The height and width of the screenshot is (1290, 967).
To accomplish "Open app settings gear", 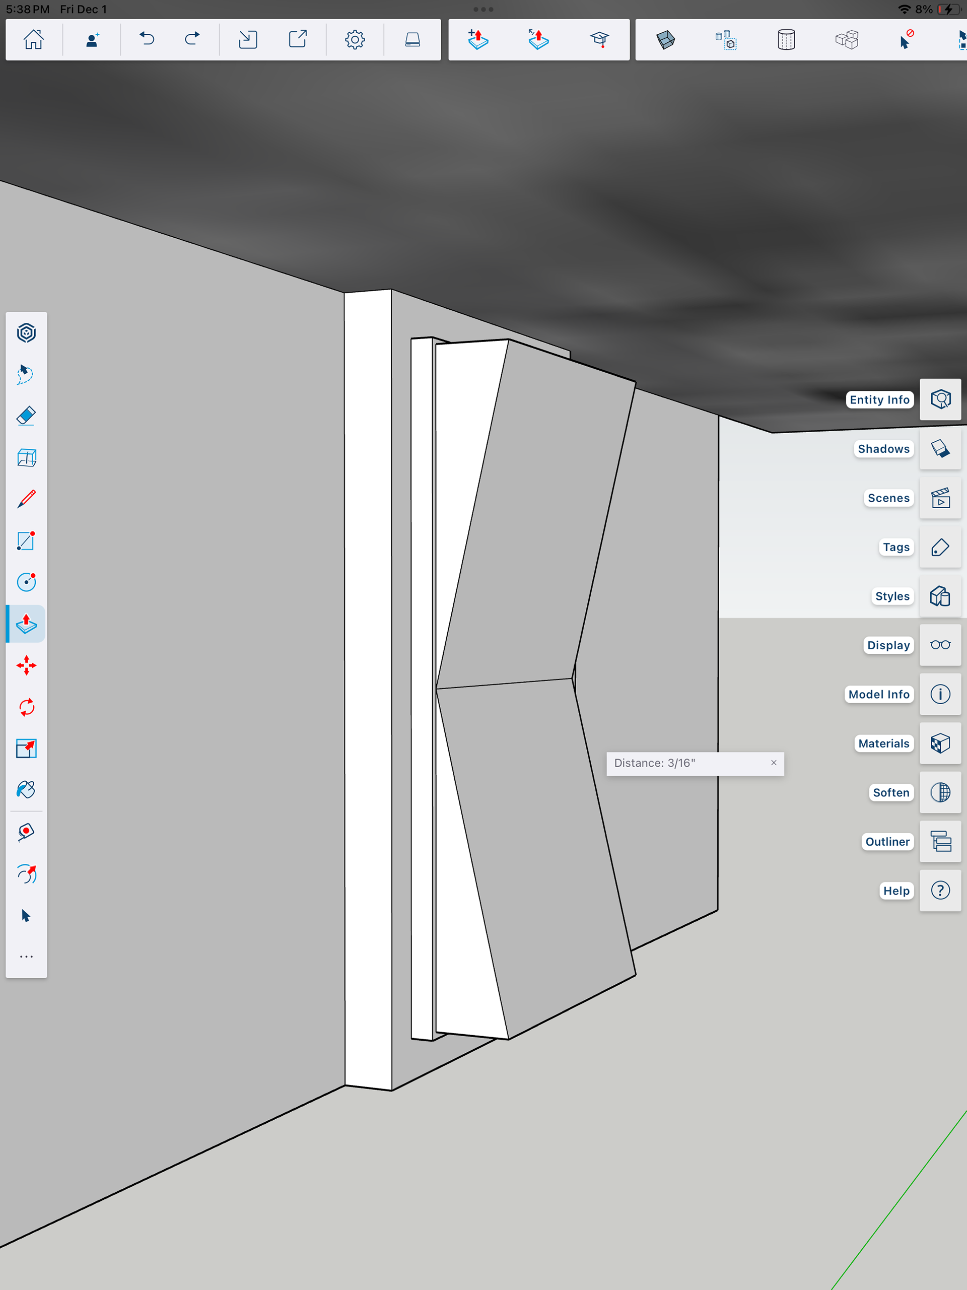I will coord(355,40).
